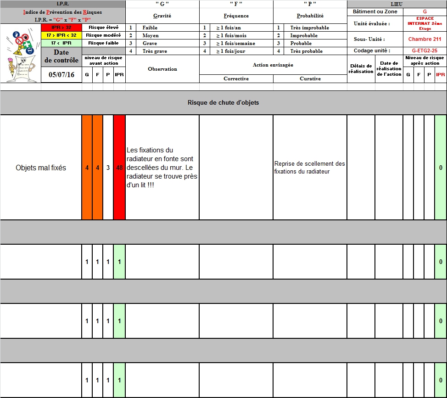The width and height of the screenshot is (447, 398).
Task: Select the "ESPACE INTERNAT 2ème Etage" cell
Action: coord(425,23)
